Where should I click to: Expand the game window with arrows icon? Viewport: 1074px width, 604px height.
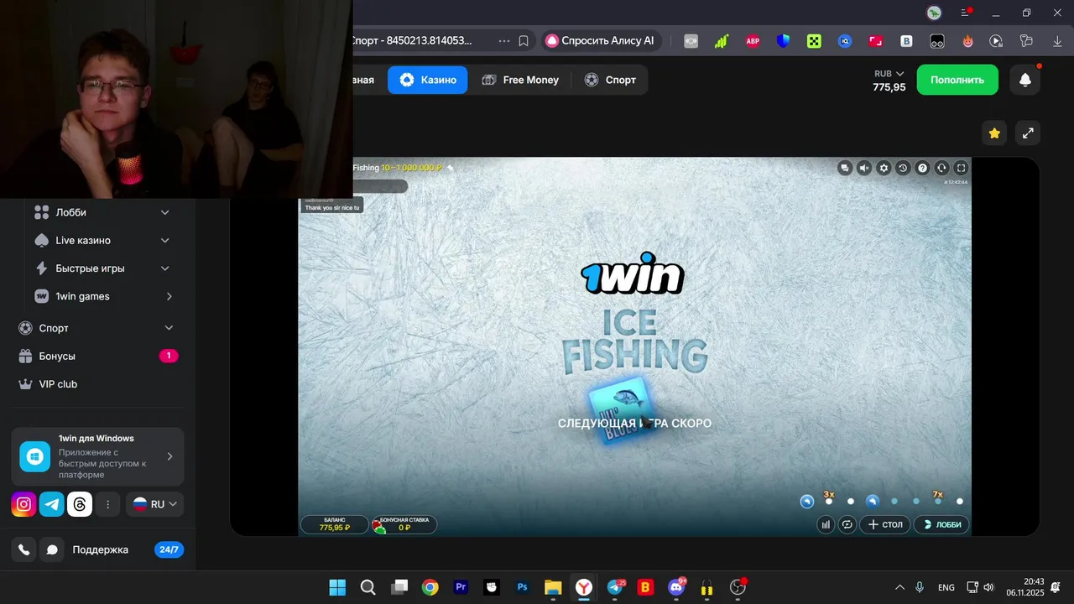pyautogui.click(x=1027, y=133)
